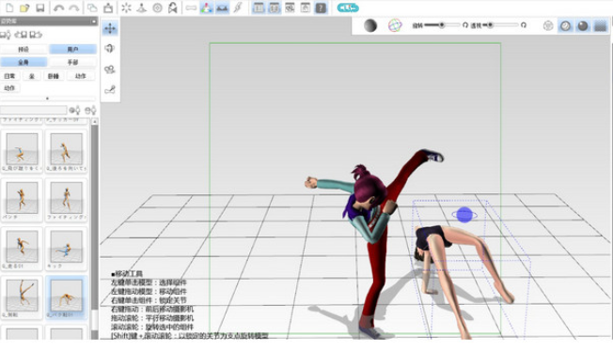Click the bone icon in the toolbar
Viewport: 613px width, 351px height.
click(x=191, y=8)
